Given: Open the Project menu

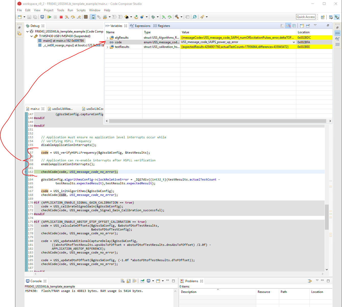Looking at the screenshot, I should [49, 10].
